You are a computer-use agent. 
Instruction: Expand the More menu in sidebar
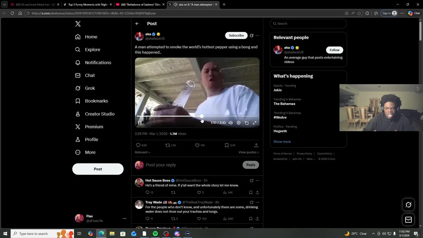pos(85,152)
